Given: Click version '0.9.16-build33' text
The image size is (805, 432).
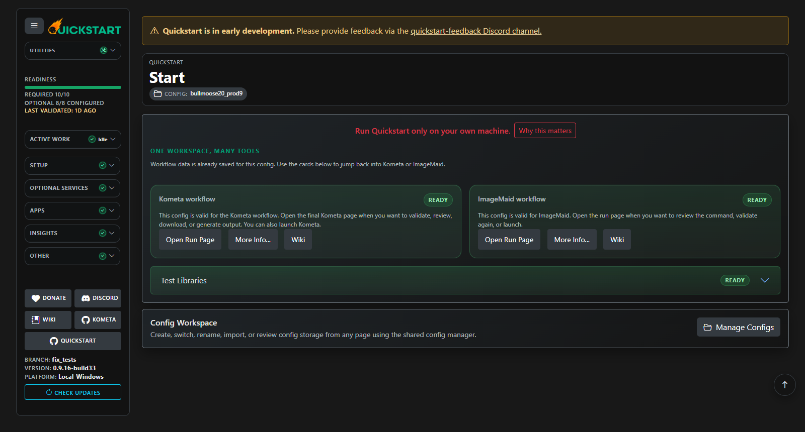Looking at the screenshot, I should point(74,368).
